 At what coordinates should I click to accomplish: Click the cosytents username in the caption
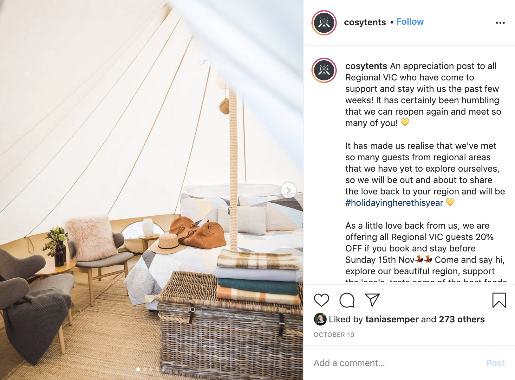tap(366, 66)
